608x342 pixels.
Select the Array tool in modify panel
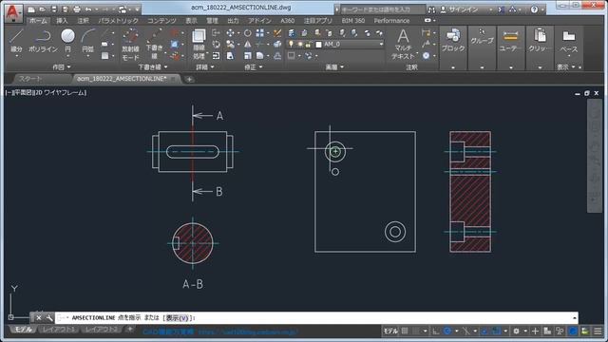(x=259, y=33)
